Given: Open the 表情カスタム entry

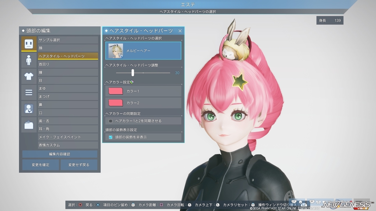Looking at the screenshot, I should click(x=68, y=145).
